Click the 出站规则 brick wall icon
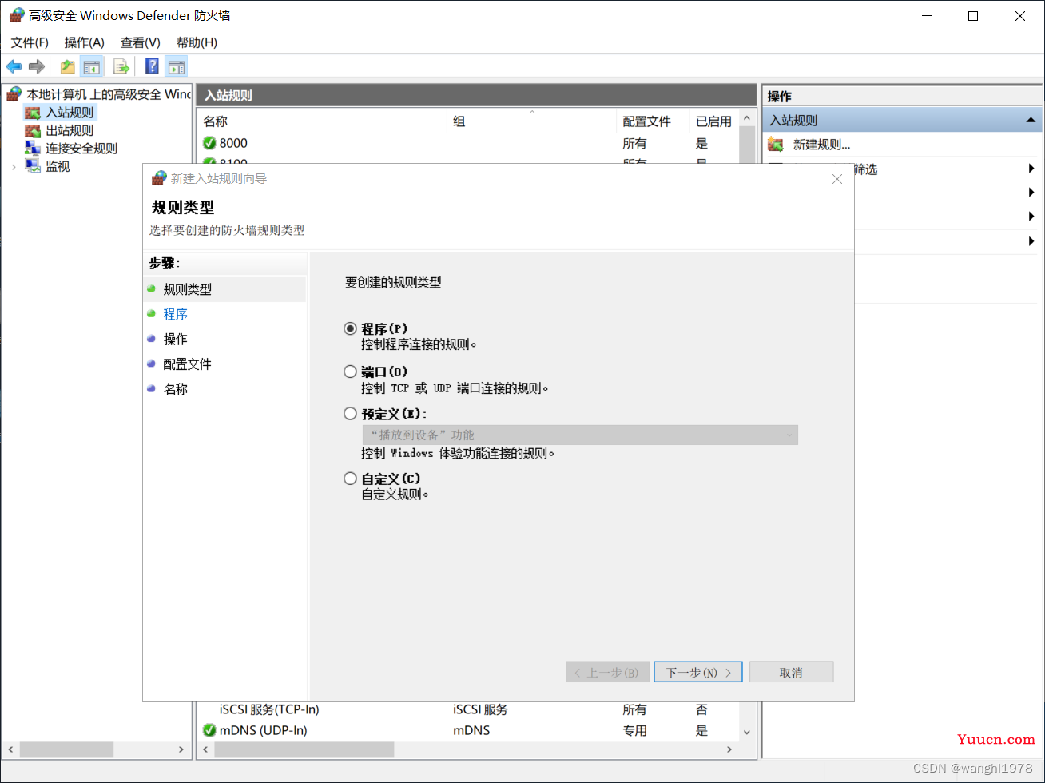The height and width of the screenshot is (783, 1045). (33, 130)
